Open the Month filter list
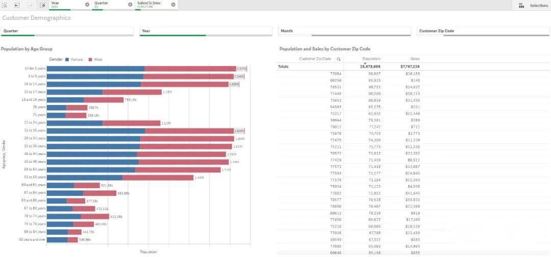Screen dimensions: 551x257 (x=344, y=31)
